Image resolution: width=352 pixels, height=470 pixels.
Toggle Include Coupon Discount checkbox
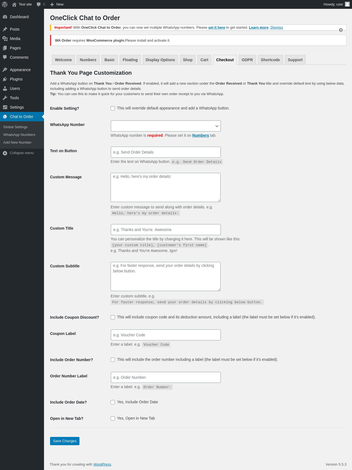tap(113, 317)
